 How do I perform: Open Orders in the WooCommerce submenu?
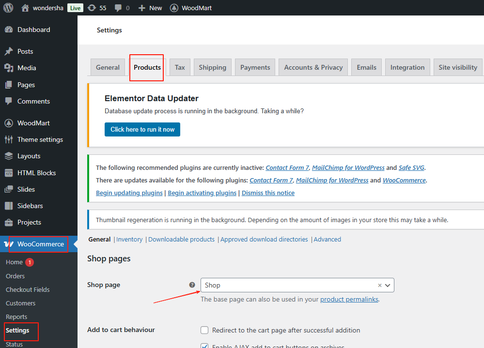(x=15, y=276)
